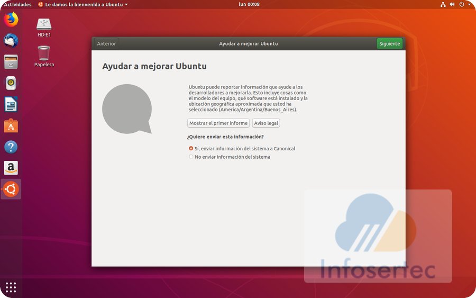Image resolution: width=476 pixels, height=298 pixels.
Task: Open the Files manager in dock
Action: click(11, 62)
